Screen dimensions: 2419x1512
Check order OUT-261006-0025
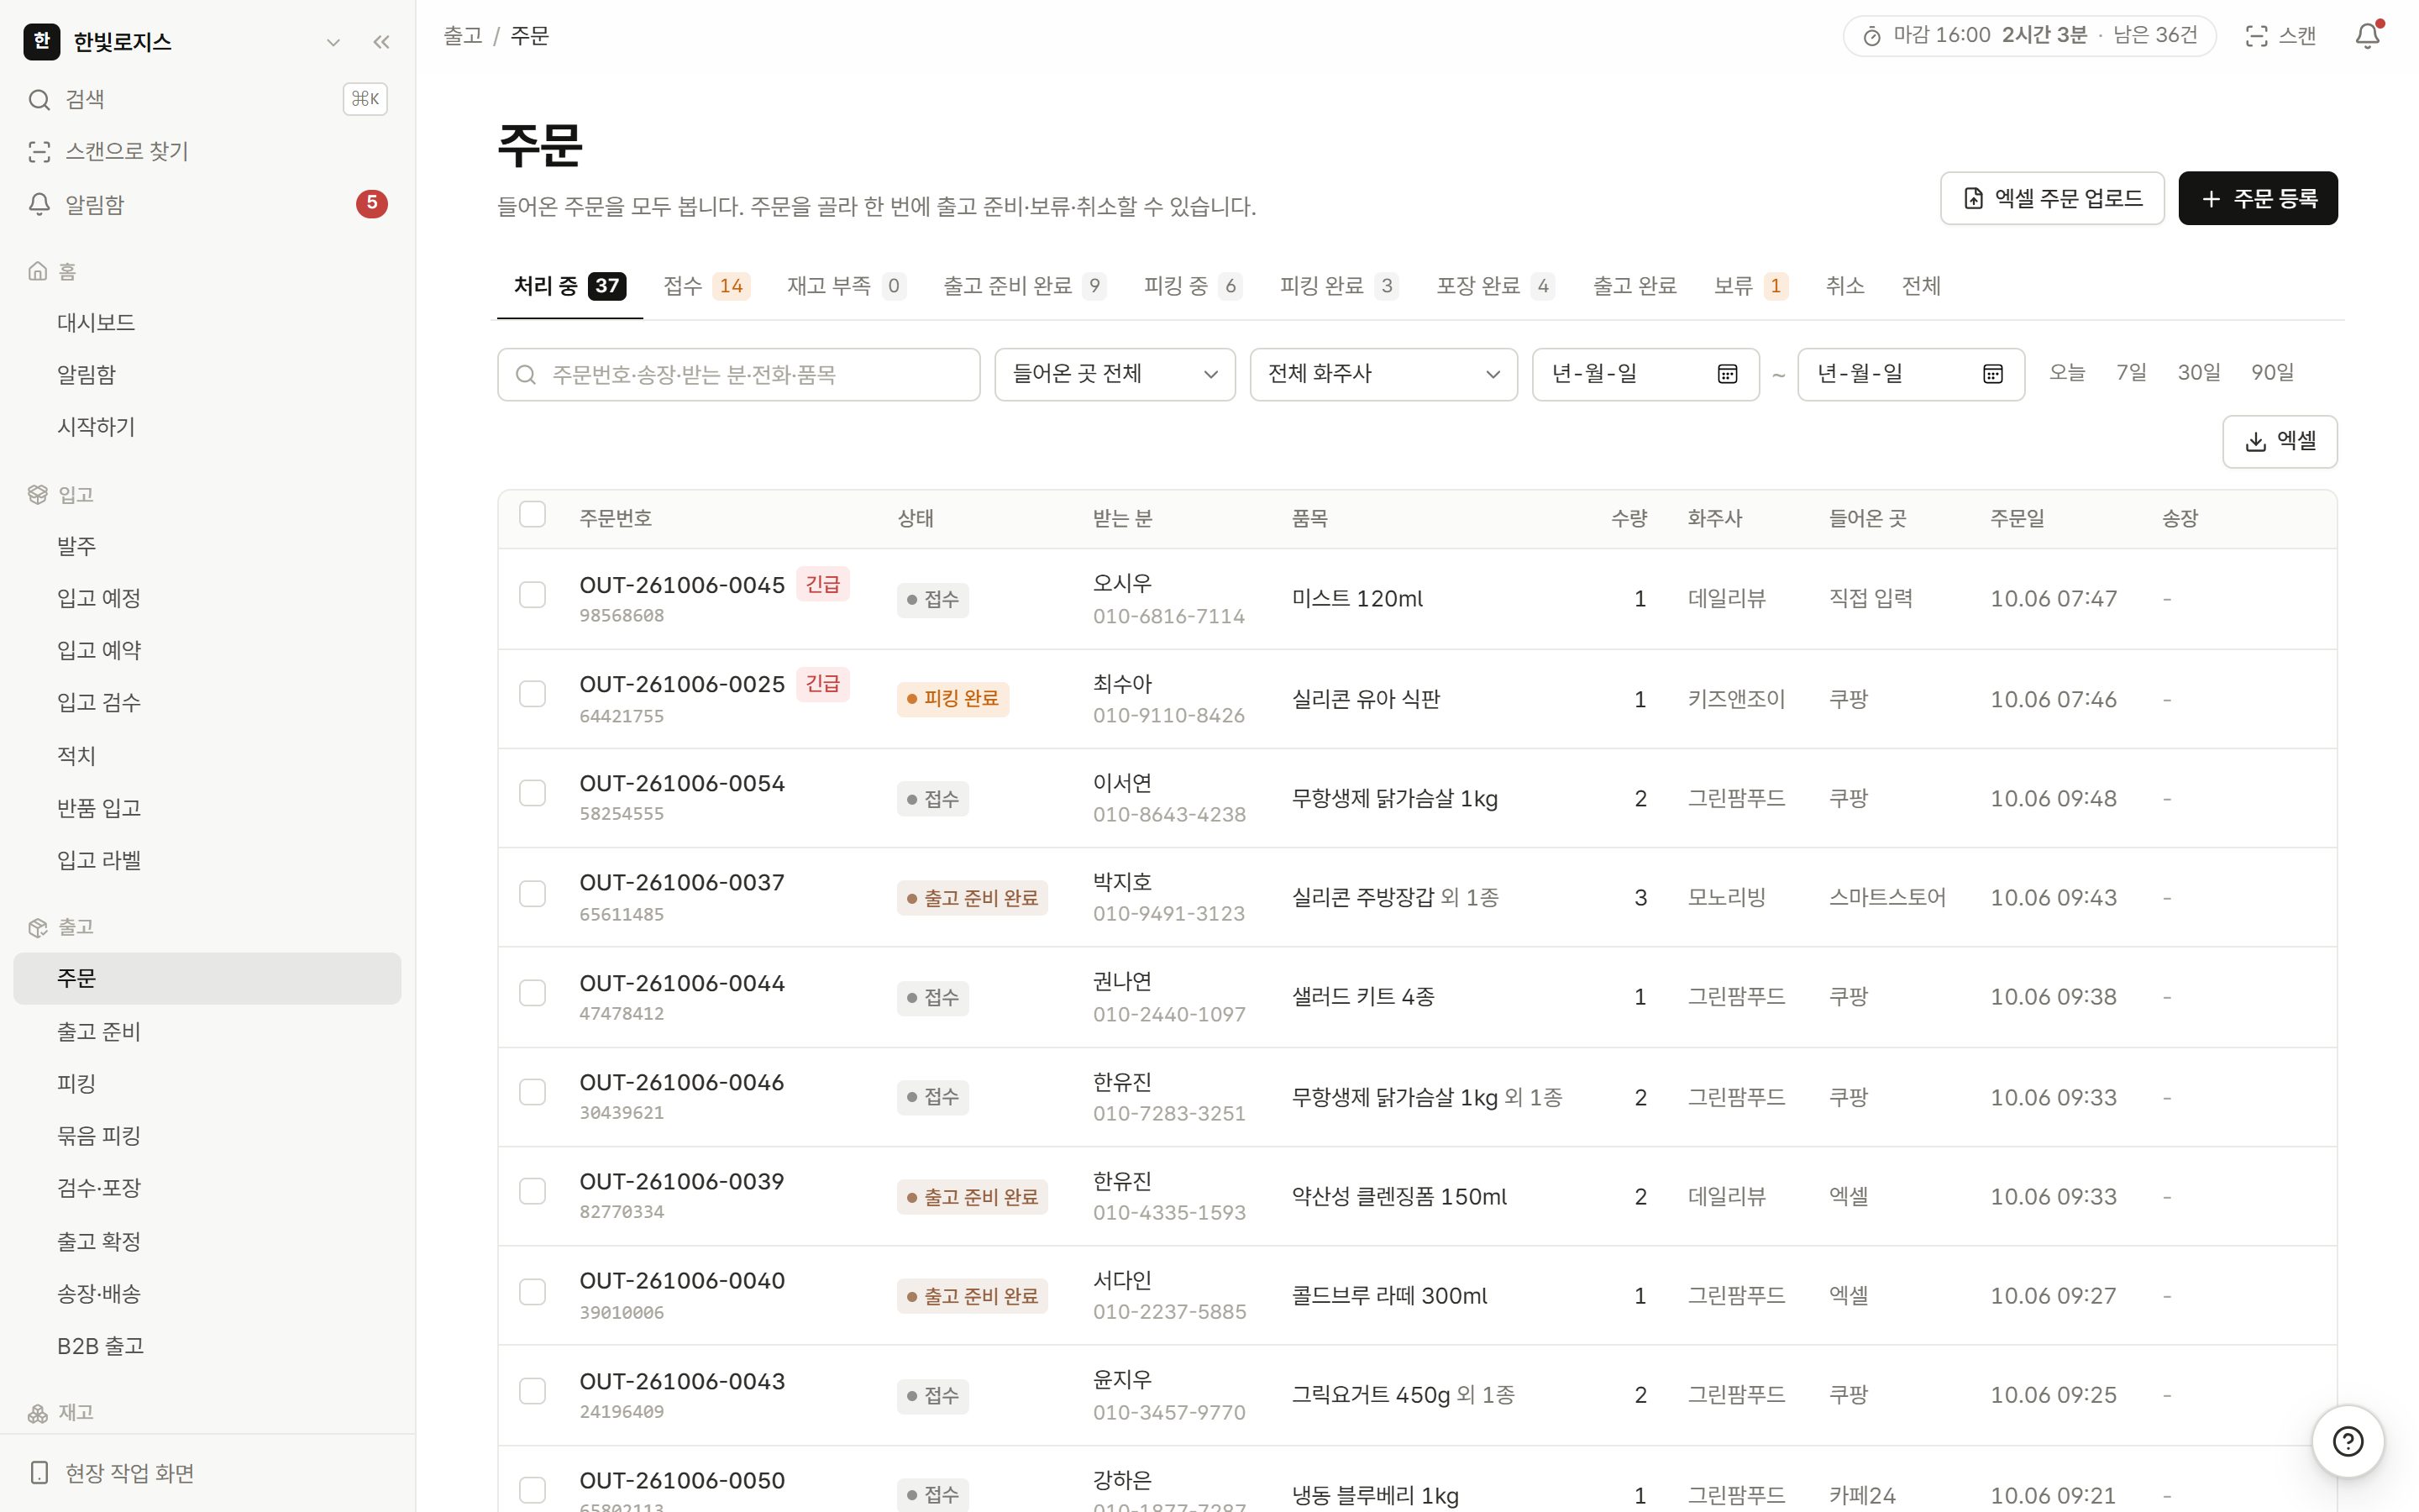pyautogui.click(x=533, y=694)
